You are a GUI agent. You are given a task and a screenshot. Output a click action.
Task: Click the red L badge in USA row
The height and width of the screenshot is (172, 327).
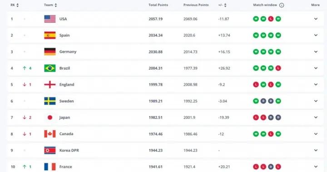pos(271,19)
